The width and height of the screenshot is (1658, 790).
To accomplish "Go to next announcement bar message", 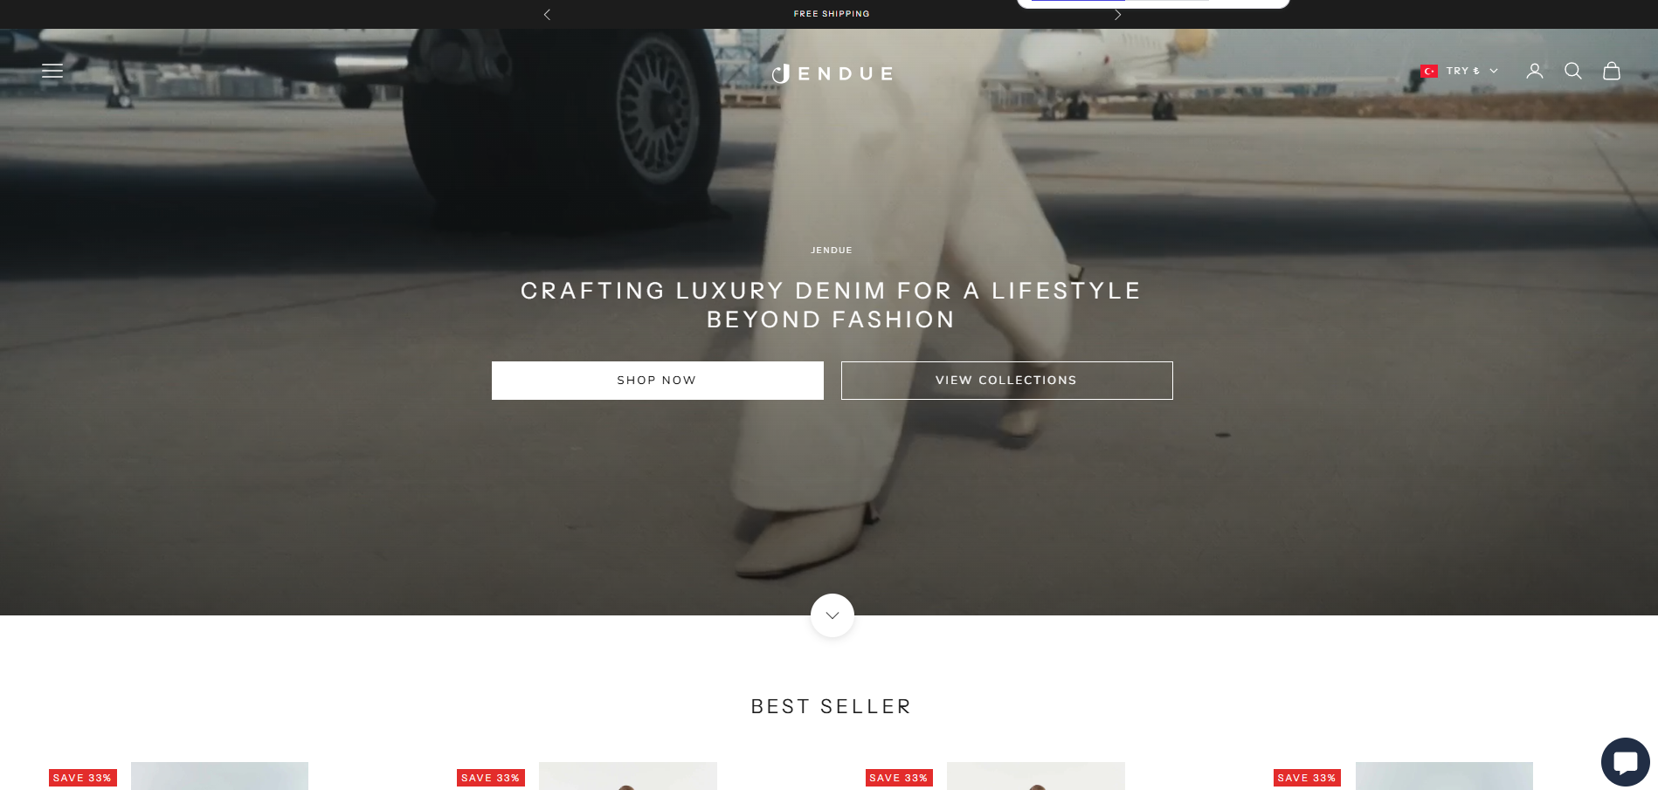I will coord(1117,14).
